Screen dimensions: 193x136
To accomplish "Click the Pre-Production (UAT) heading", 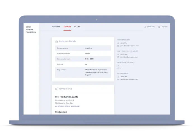I will point(67,97).
